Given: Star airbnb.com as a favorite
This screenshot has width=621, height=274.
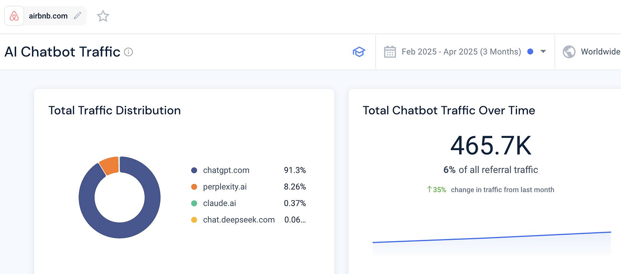Looking at the screenshot, I should [x=103, y=16].
